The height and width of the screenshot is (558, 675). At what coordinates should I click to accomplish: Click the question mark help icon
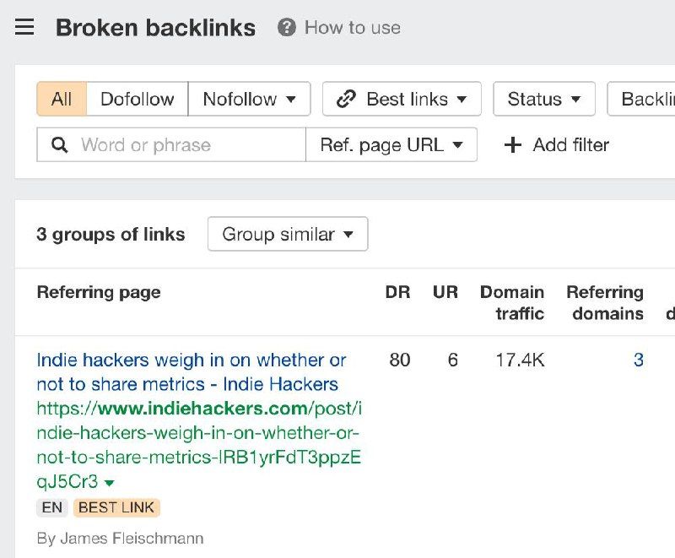[x=287, y=27]
